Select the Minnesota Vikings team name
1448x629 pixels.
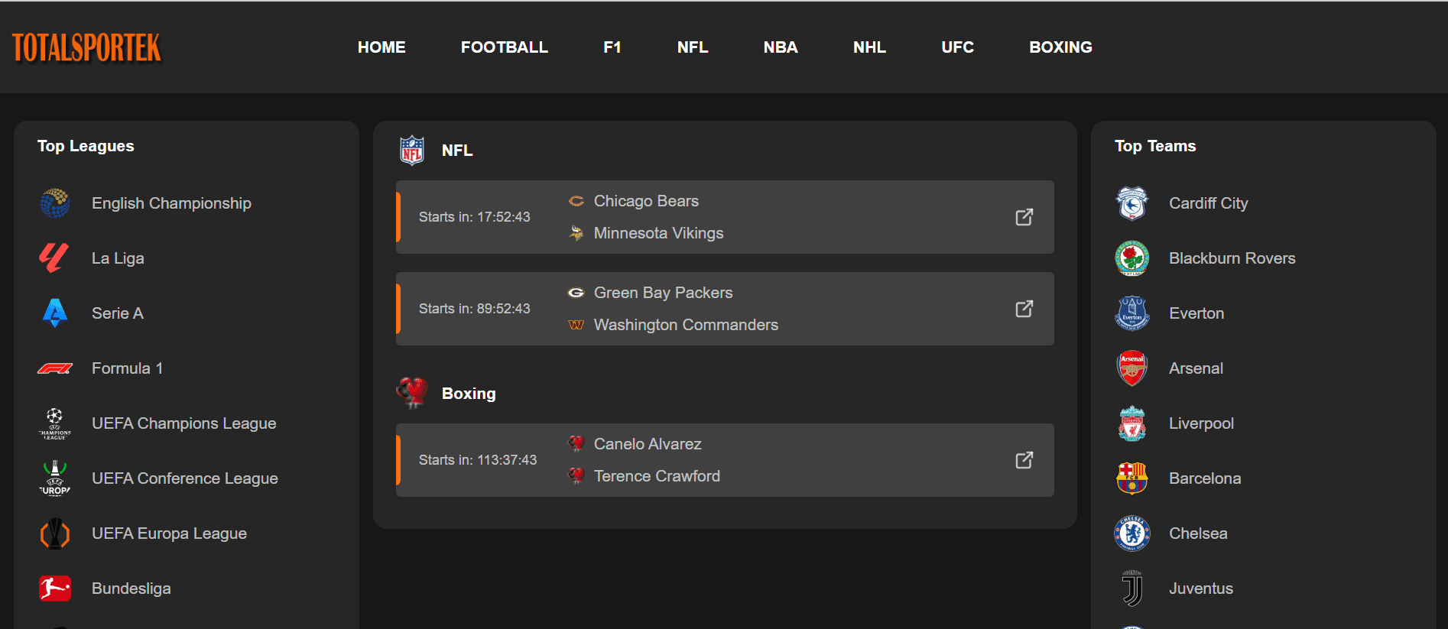(658, 233)
